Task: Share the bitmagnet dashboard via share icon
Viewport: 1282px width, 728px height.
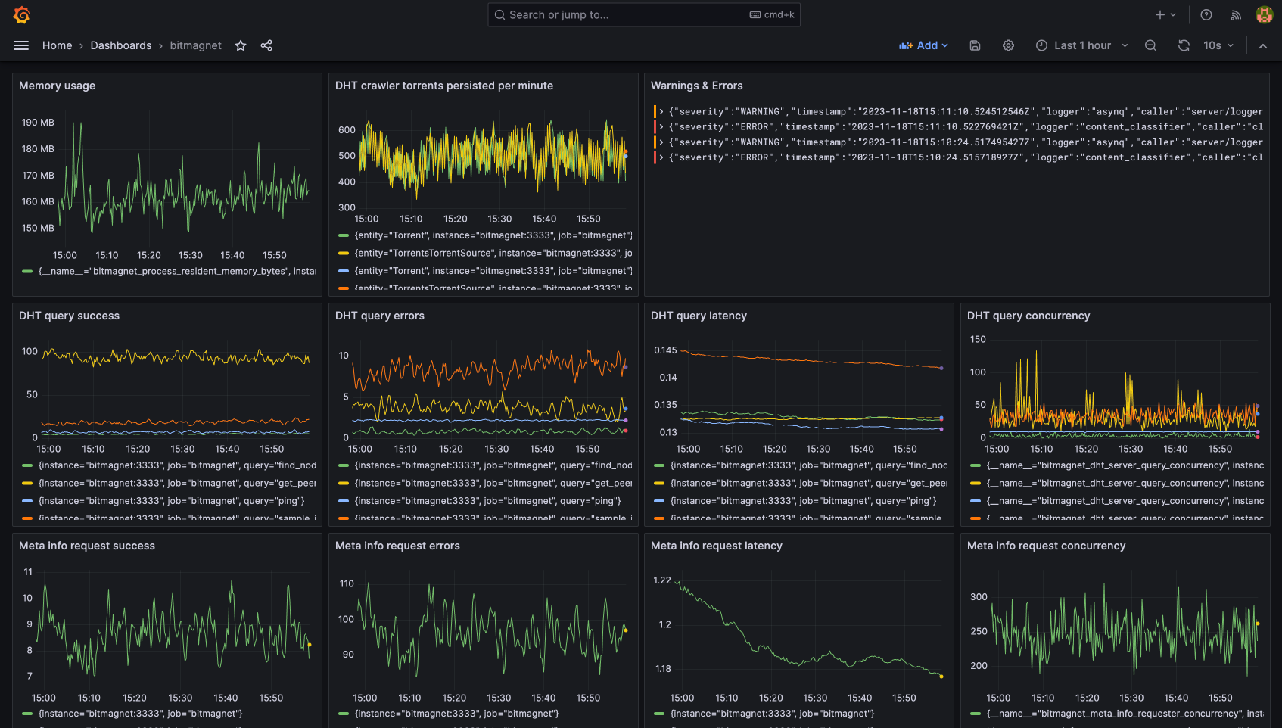Action: click(x=266, y=45)
